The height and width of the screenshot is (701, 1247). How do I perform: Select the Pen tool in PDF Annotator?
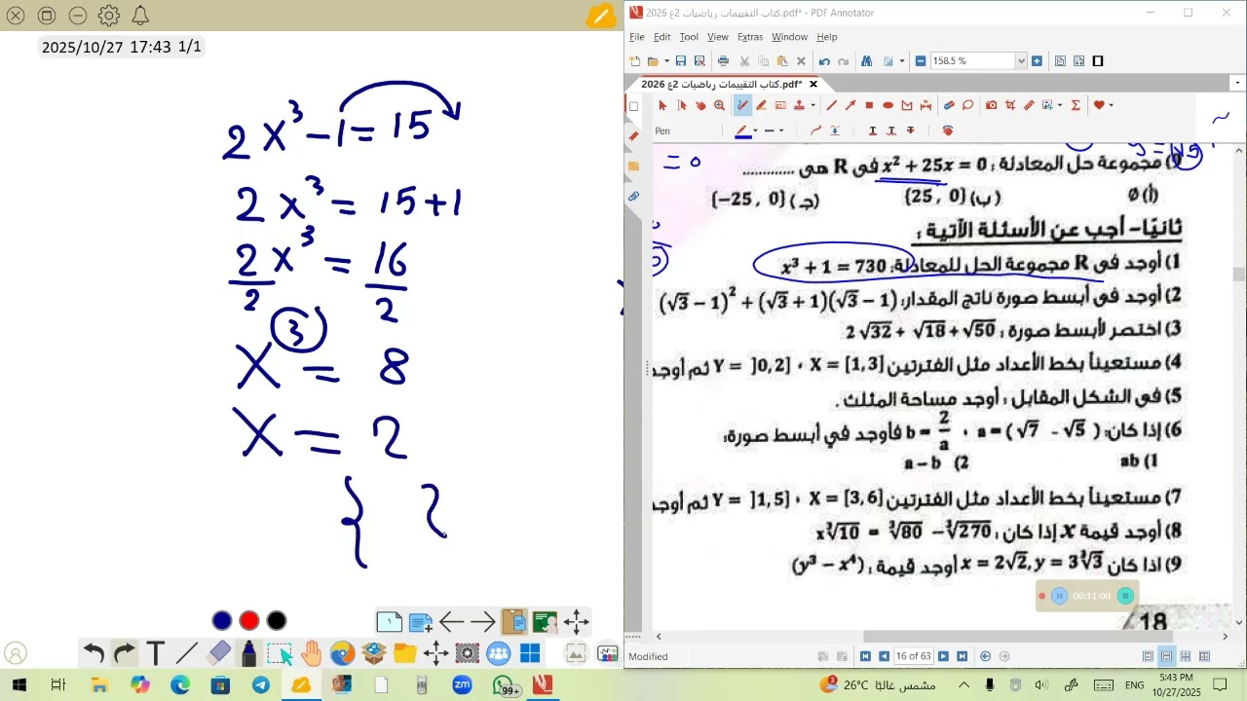741,105
